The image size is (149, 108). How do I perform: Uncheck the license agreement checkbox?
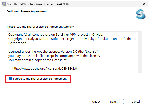click(x=11, y=79)
